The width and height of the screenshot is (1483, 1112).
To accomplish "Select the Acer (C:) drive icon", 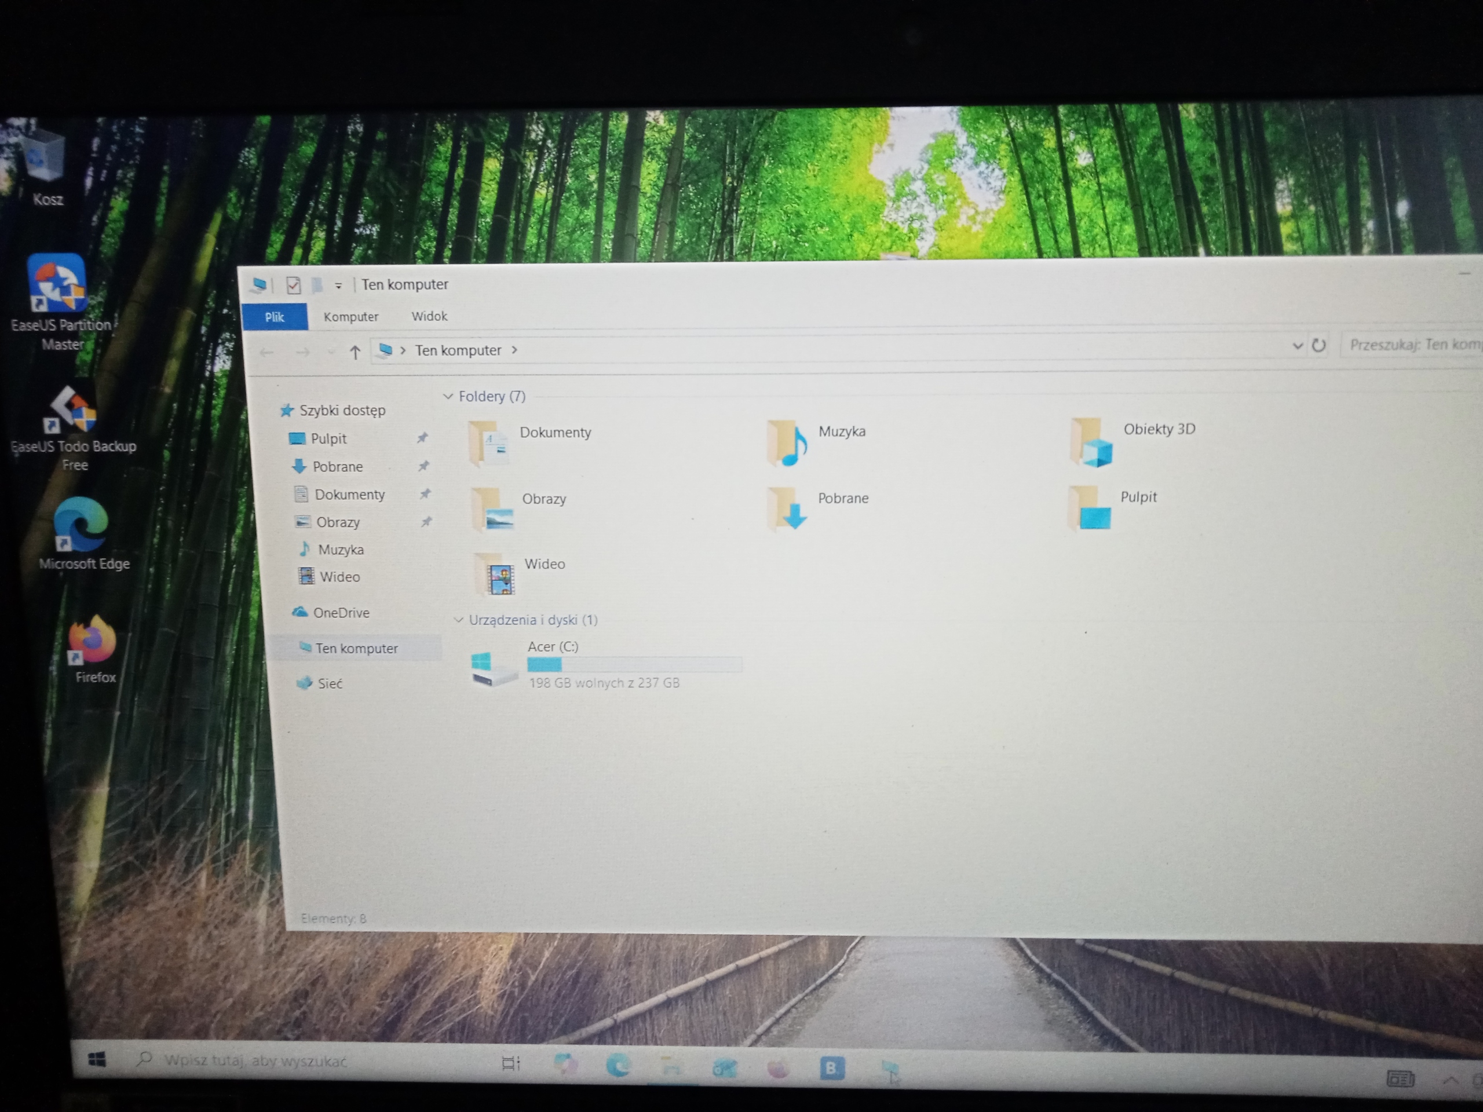I will [x=494, y=668].
